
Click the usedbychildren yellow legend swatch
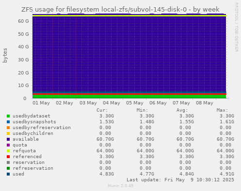[8, 133]
